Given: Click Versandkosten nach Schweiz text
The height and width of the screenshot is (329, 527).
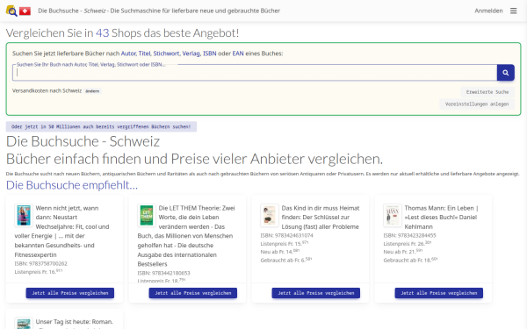Looking at the screenshot, I should tap(47, 90).
